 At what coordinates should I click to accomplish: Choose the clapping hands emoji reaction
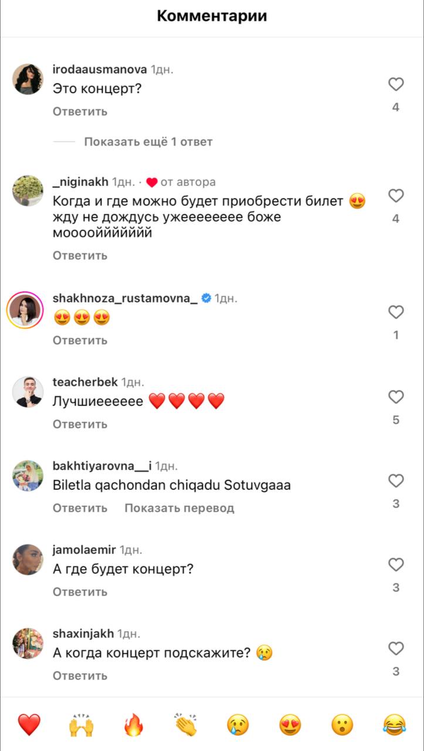pyautogui.click(x=186, y=725)
